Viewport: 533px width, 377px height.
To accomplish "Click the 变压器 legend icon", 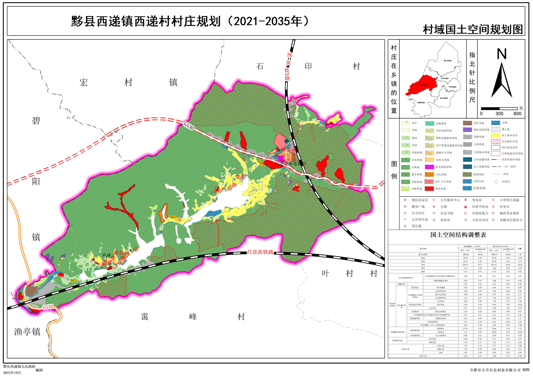I will [405, 226].
